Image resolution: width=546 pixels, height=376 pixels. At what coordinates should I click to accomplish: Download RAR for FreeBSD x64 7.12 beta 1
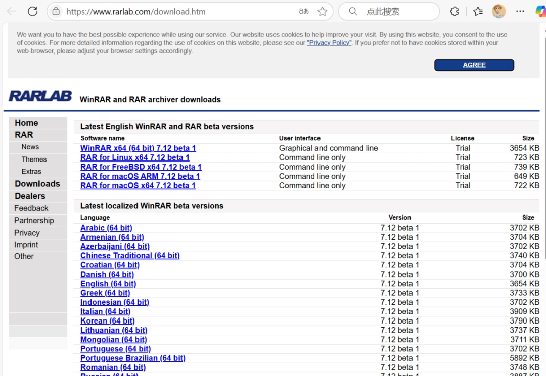[x=141, y=167]
